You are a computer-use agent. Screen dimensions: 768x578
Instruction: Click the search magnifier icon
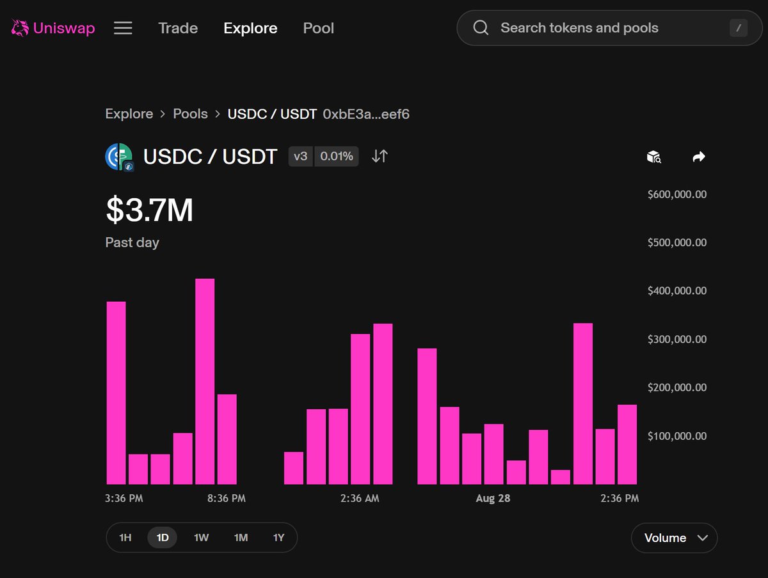tap(481, 28)
